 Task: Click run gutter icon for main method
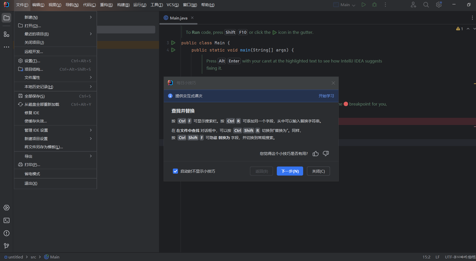[x=173, y=50]
